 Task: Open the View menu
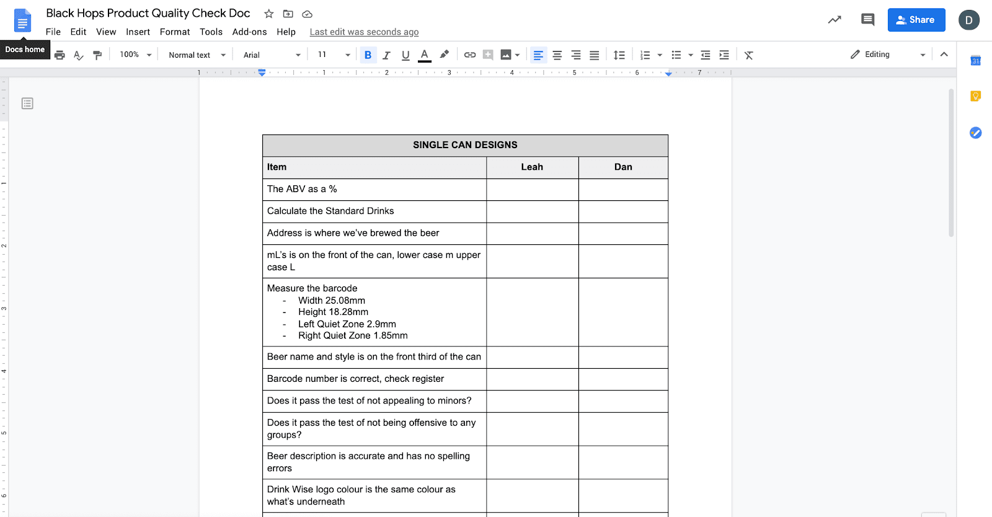pos(106,32)
